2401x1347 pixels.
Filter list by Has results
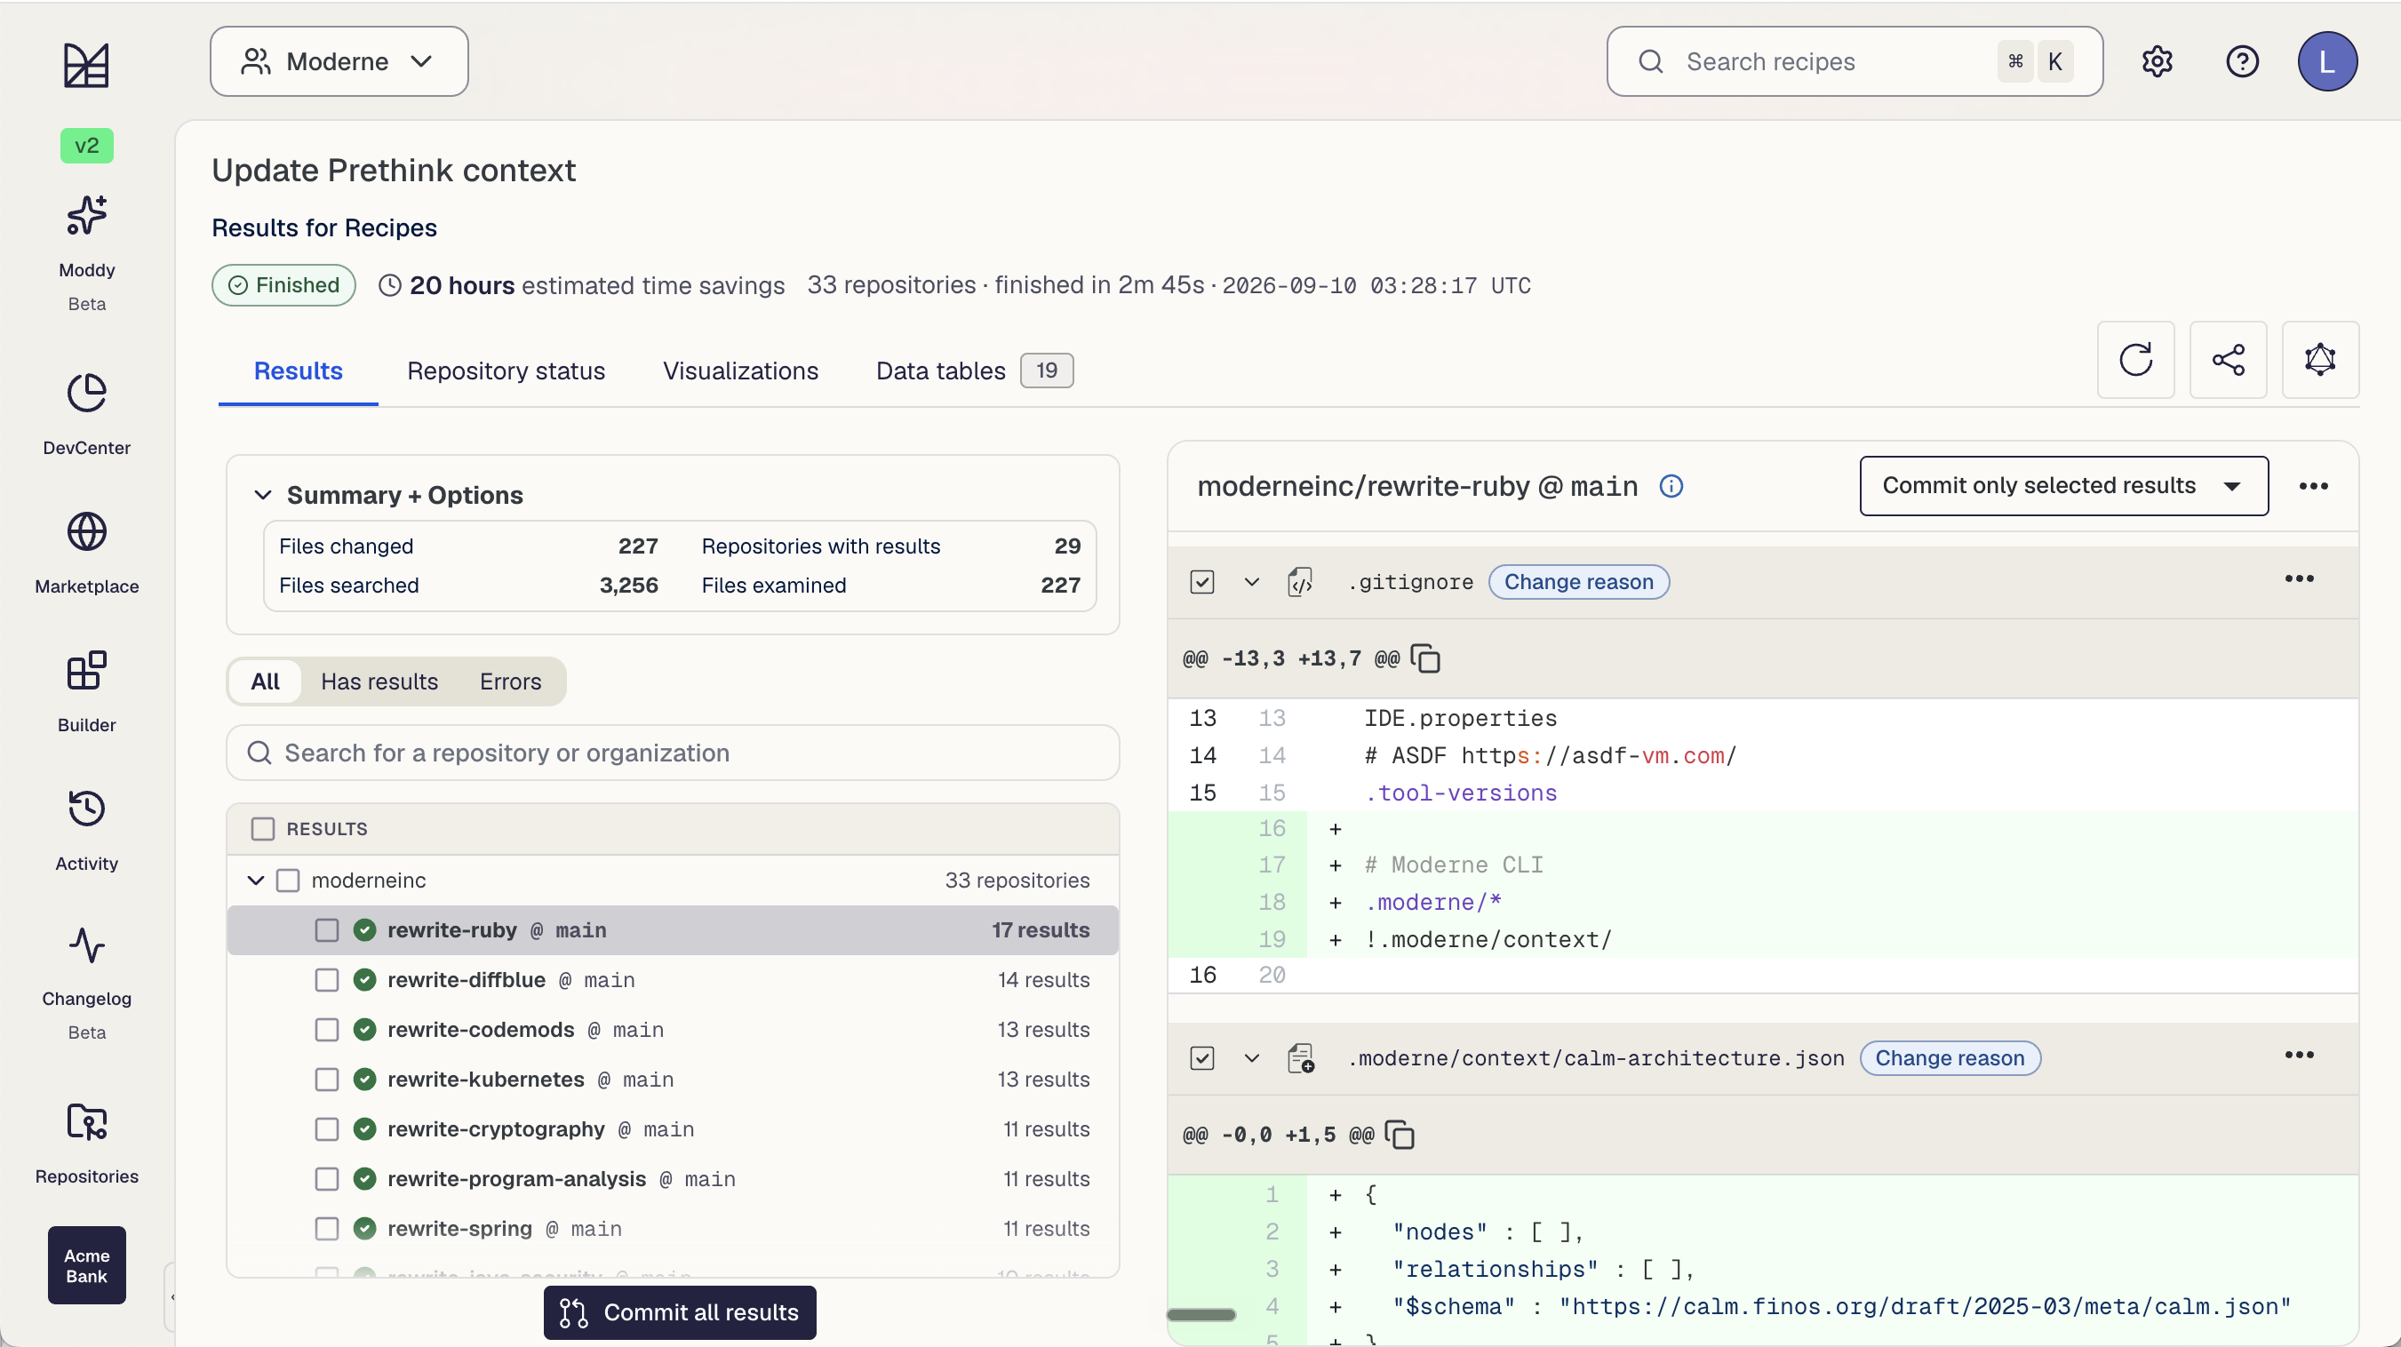click(379, 681)
